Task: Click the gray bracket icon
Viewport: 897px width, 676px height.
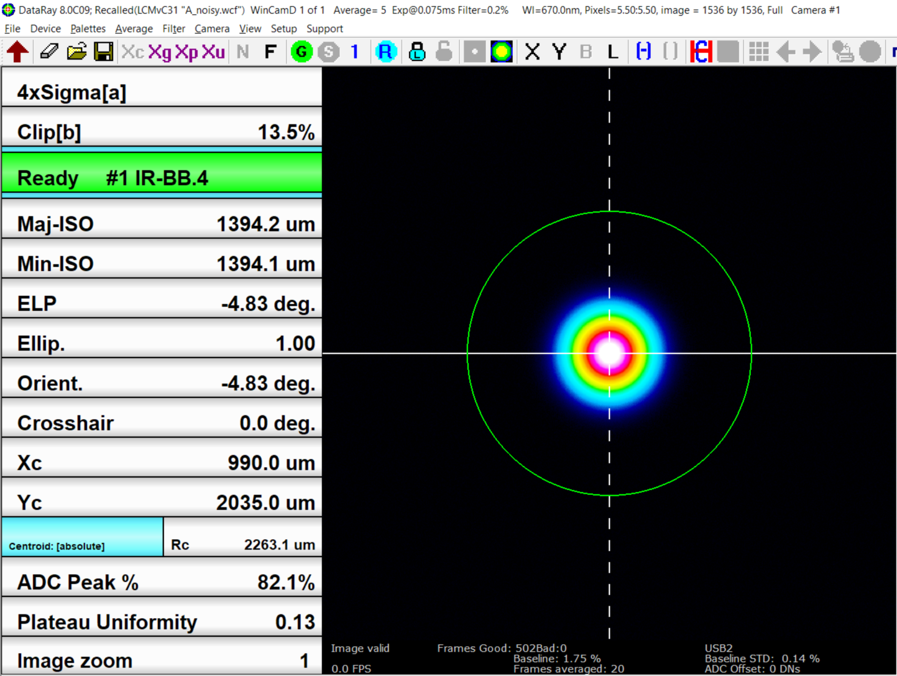Action: 671,52
